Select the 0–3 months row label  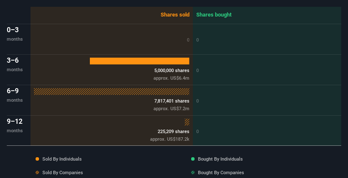point(15,34)
